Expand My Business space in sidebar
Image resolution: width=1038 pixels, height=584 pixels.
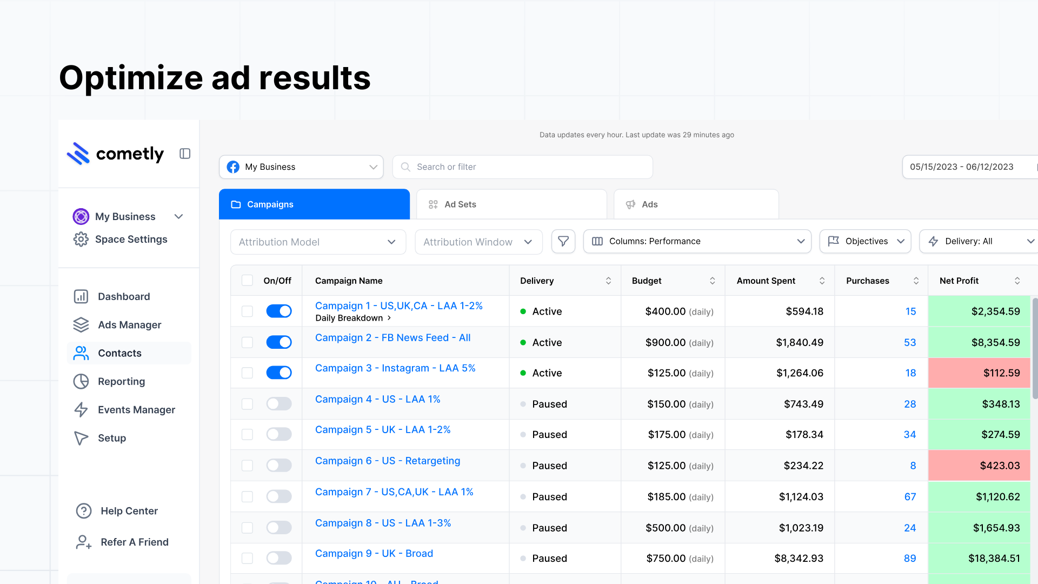(x=178, y=216)
